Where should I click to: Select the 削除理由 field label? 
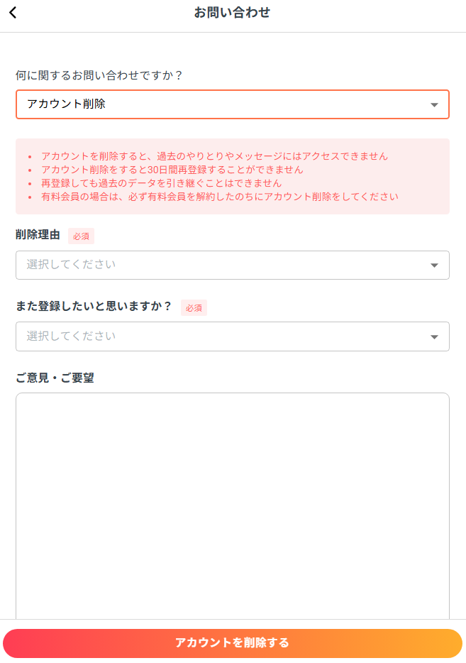[x=38, y=235]
